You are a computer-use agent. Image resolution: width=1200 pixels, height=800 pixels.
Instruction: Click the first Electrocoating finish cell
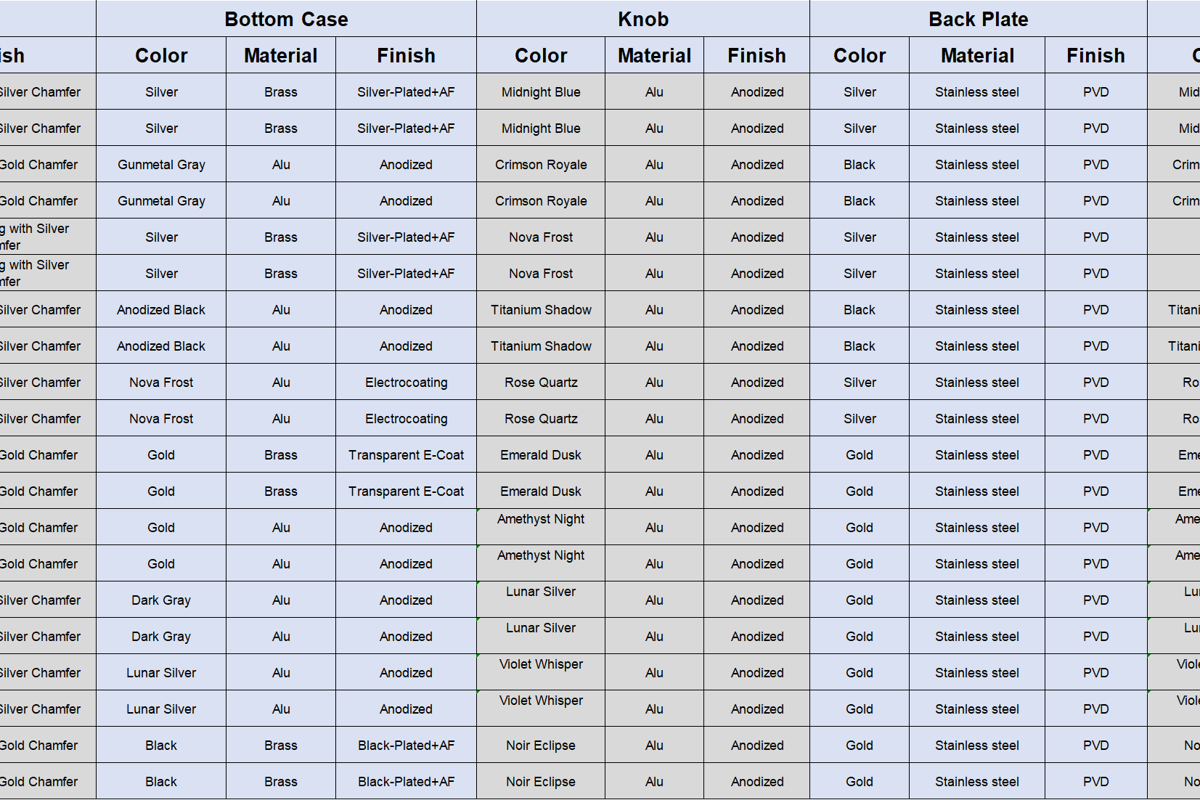406,383
